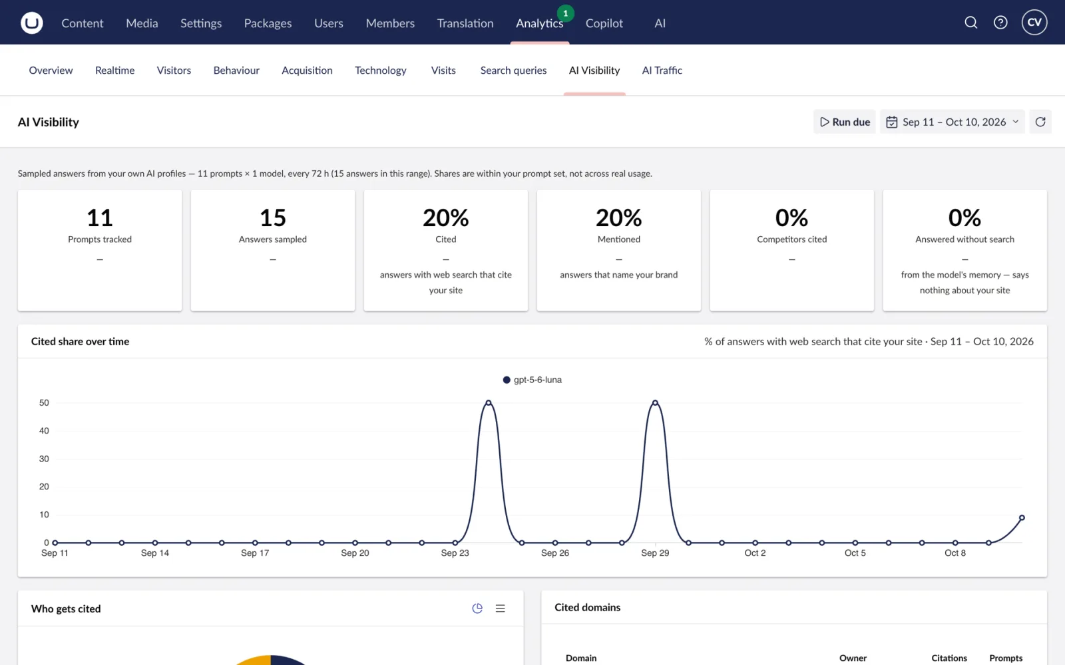The width and height of the screenshot is (1065, 665).
Task: Open the search magnifier icon
Action: [971, 23]
